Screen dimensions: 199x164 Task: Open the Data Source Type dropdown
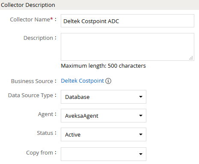pyautogui.click(x=104, y=97)
